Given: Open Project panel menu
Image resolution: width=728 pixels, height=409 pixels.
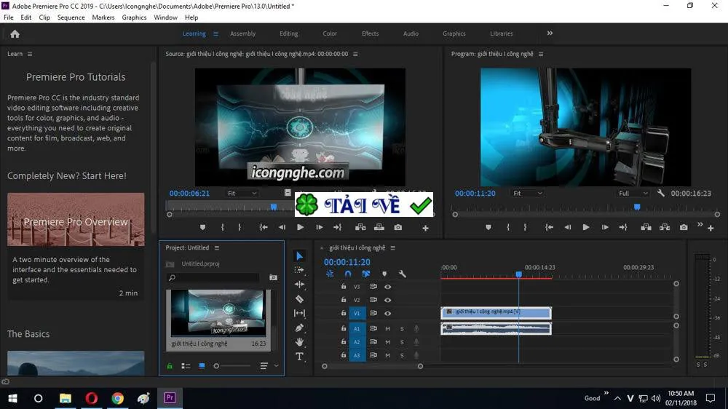Looking at the screenshot, I should 216,248.
